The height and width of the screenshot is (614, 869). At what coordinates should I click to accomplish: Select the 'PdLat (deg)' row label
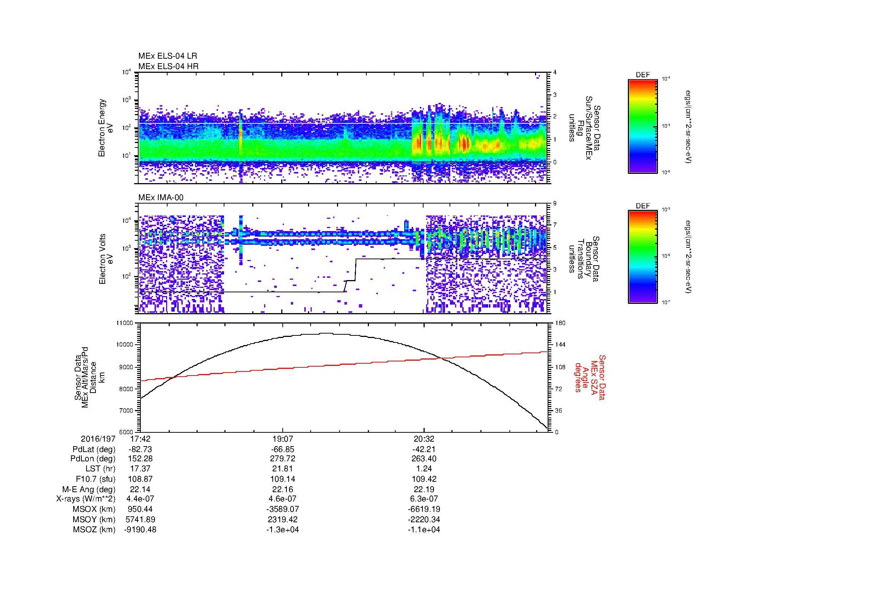[x=94, y=449]
